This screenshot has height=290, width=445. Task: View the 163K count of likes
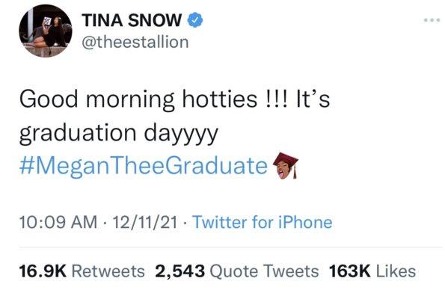[x=350, y=271]
